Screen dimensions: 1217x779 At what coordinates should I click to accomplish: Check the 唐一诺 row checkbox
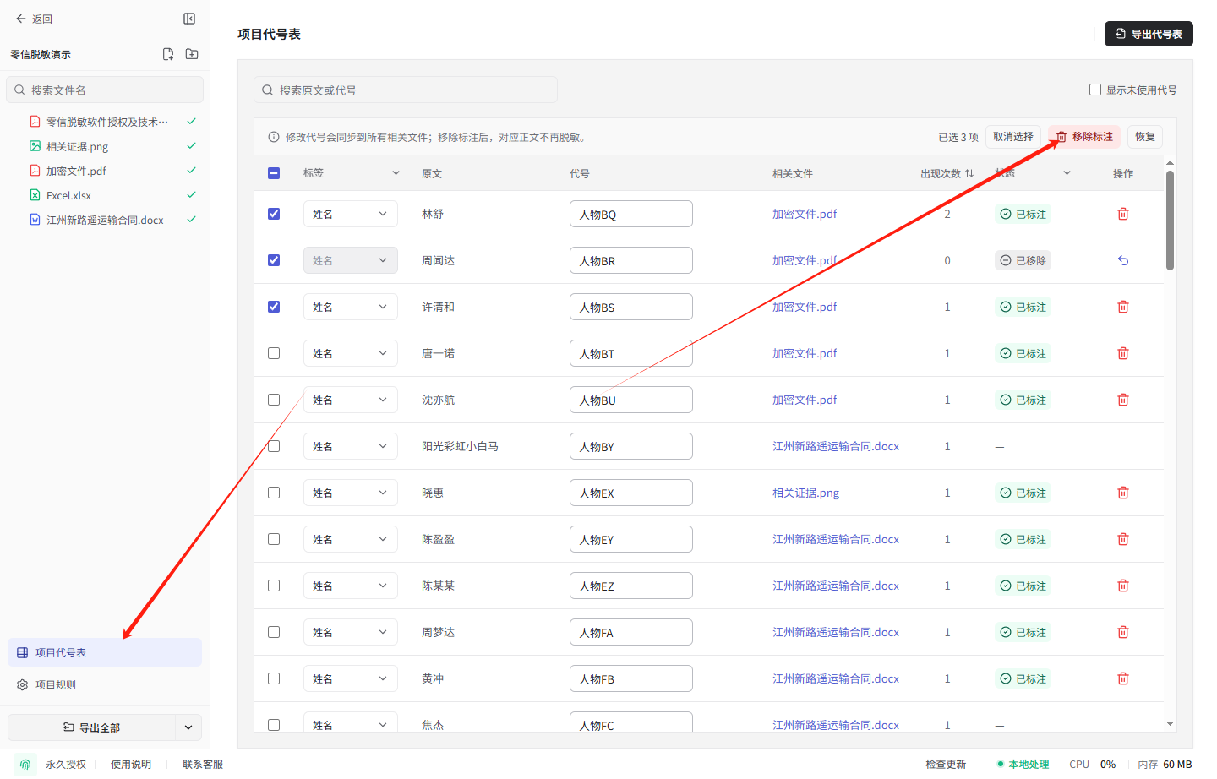pyautogui.click(x=274, y=353)
